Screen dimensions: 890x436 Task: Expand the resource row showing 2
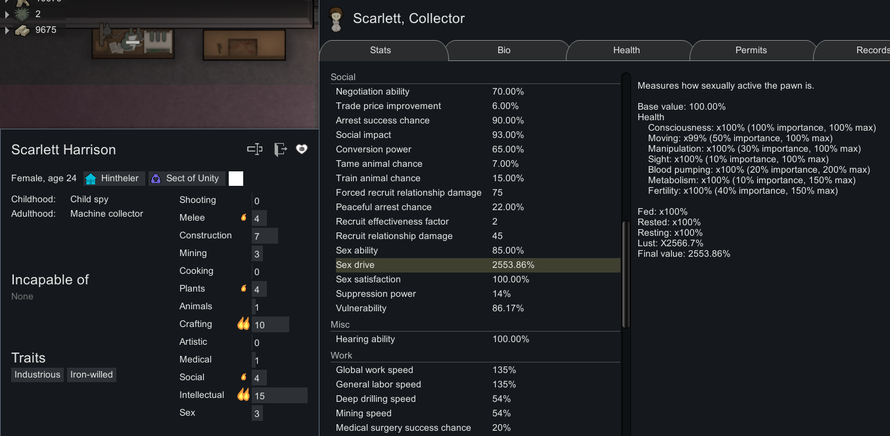click(7, 14)
